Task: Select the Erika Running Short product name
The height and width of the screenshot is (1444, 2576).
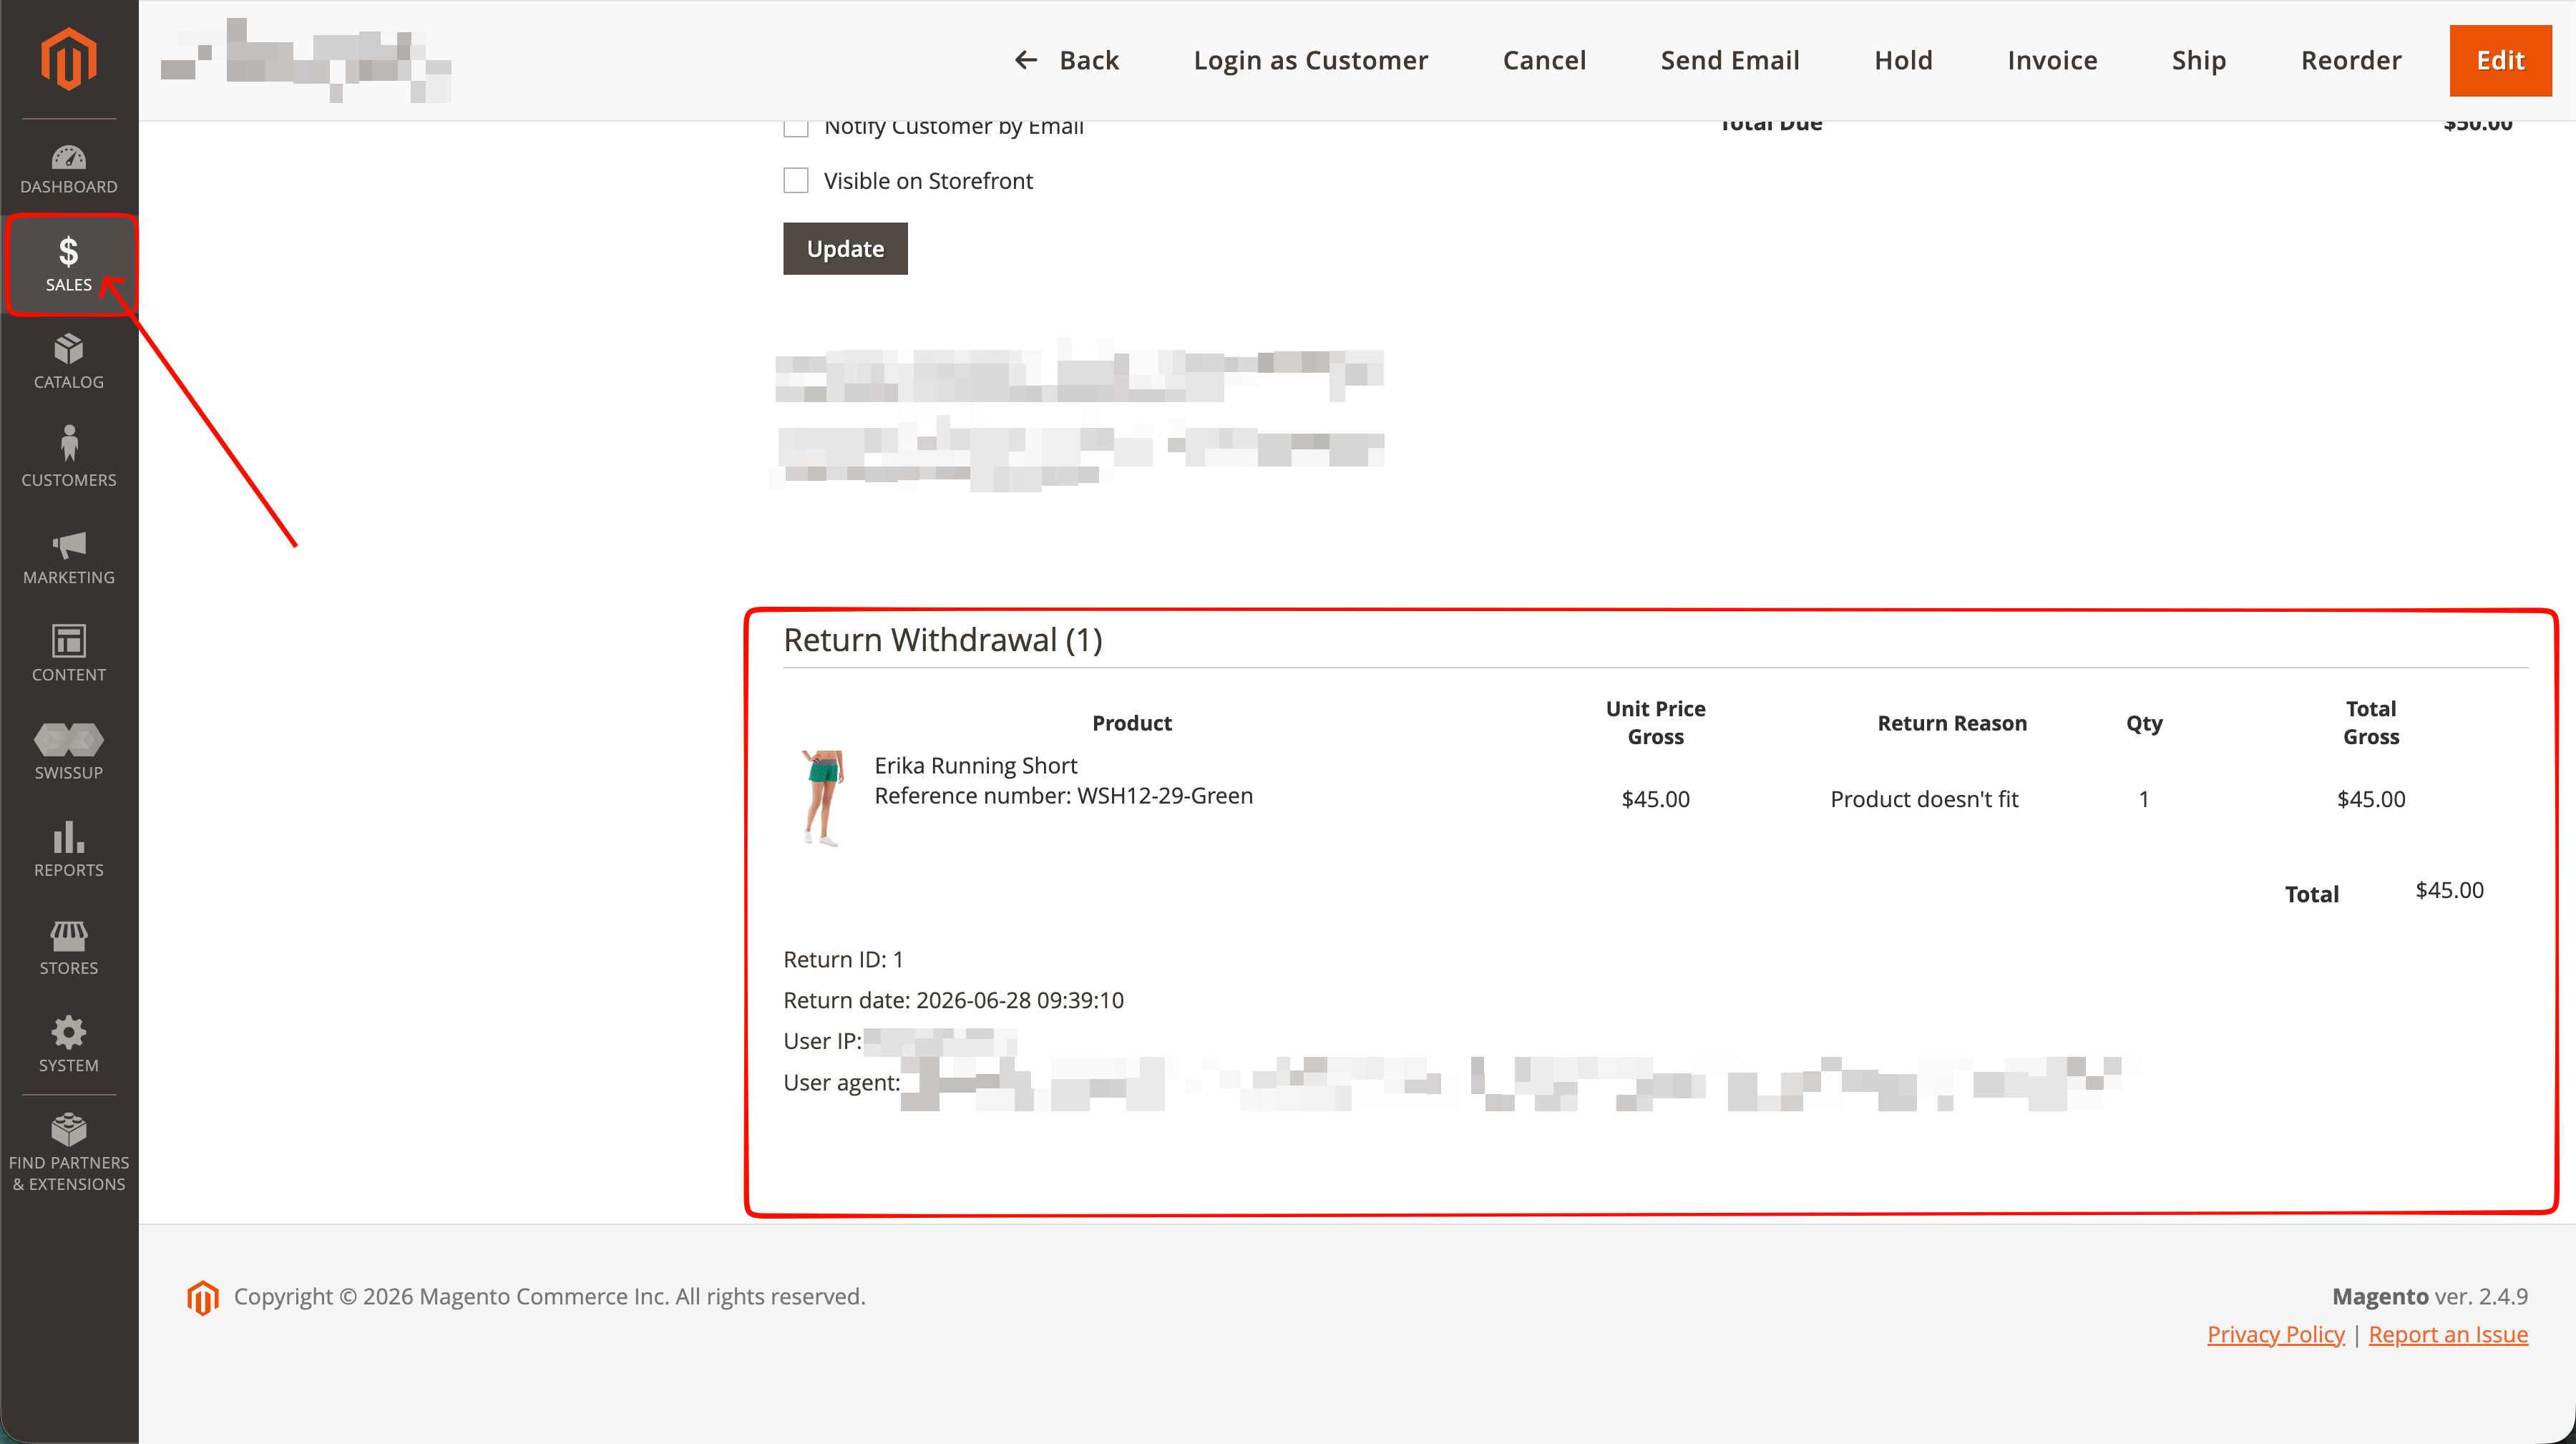Action: 976,765
